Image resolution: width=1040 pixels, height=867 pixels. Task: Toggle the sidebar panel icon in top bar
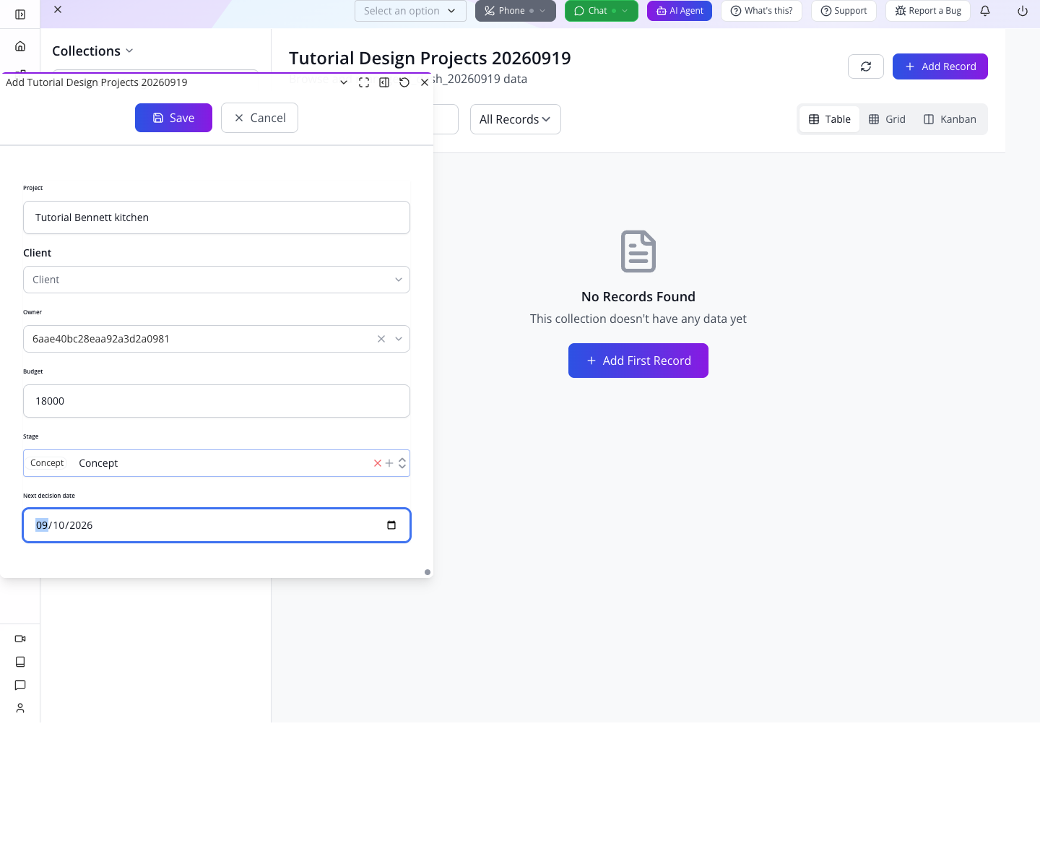click(x=20, y=14)
